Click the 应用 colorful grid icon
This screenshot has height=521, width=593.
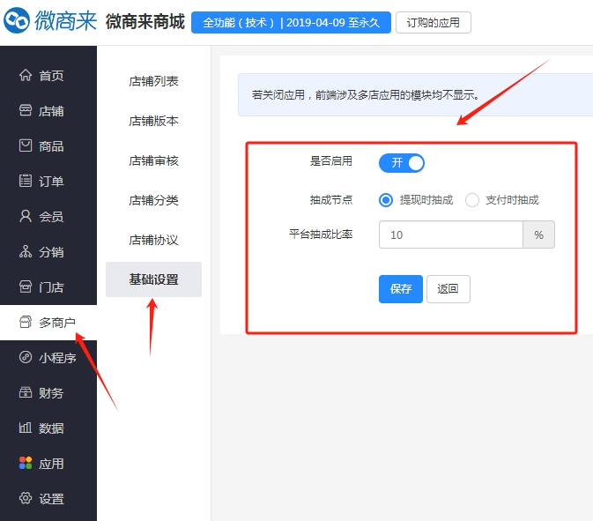point(26,464)
